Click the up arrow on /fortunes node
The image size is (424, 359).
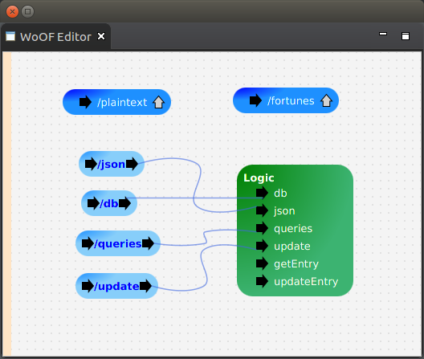[326, 101]
